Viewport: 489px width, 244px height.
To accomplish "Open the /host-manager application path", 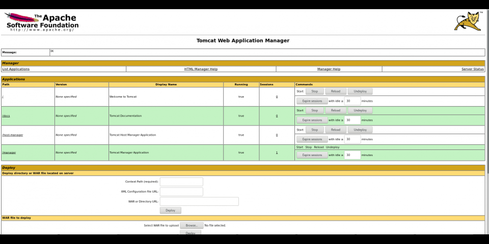I will (x=13, y=135).
